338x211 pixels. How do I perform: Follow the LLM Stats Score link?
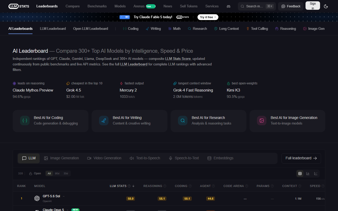tap(178, 59)
